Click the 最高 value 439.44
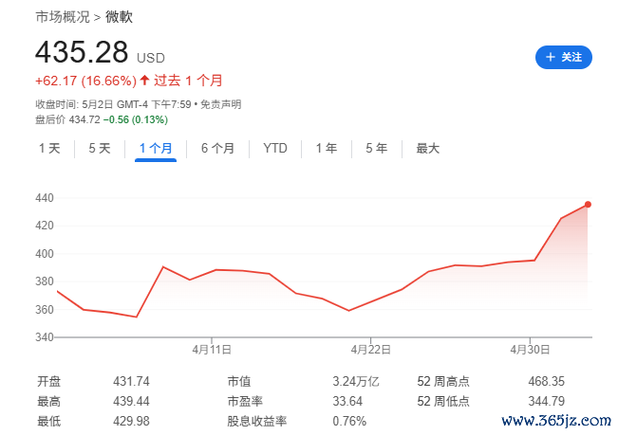This screenshot has width=618, height=435. click(x=131, y=401)
